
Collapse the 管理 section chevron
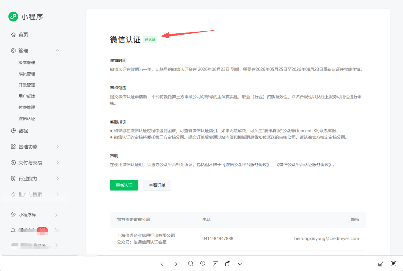tap(57, 51)
